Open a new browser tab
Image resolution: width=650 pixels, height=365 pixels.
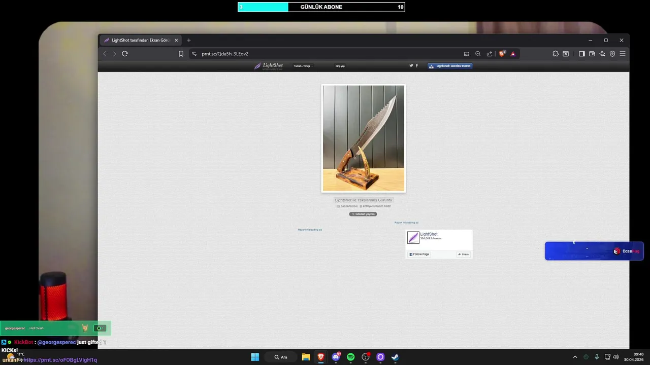pyautogui.click(x=189, y=40)
